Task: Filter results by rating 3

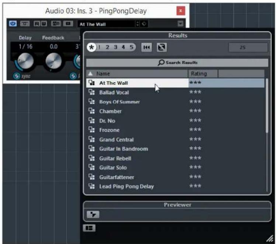Action: (x=115, y=47)
